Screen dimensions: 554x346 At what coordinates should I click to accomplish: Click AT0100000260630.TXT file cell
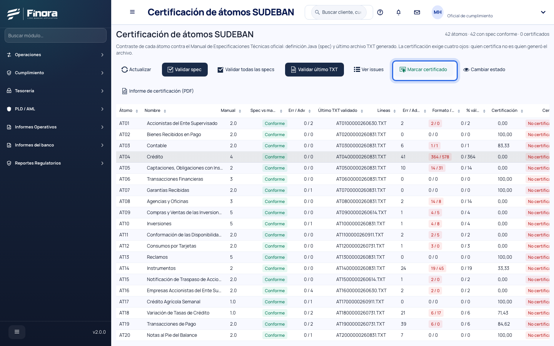361,123
